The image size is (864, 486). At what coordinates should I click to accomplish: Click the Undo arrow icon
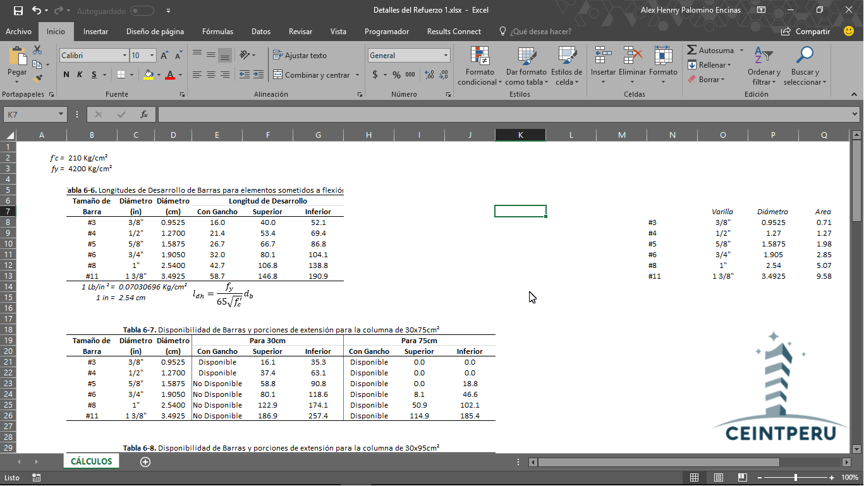[37, 10]
